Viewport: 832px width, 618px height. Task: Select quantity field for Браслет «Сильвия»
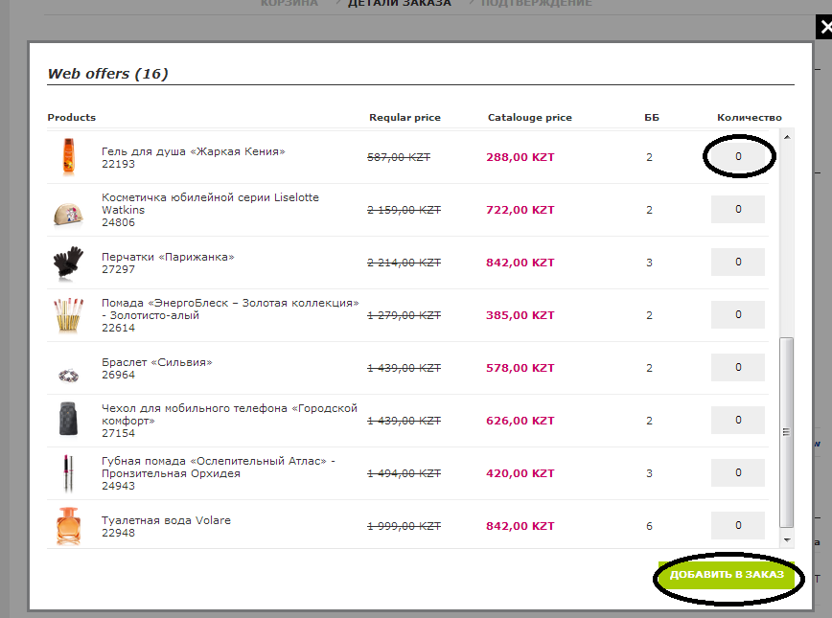coord(738,368)
